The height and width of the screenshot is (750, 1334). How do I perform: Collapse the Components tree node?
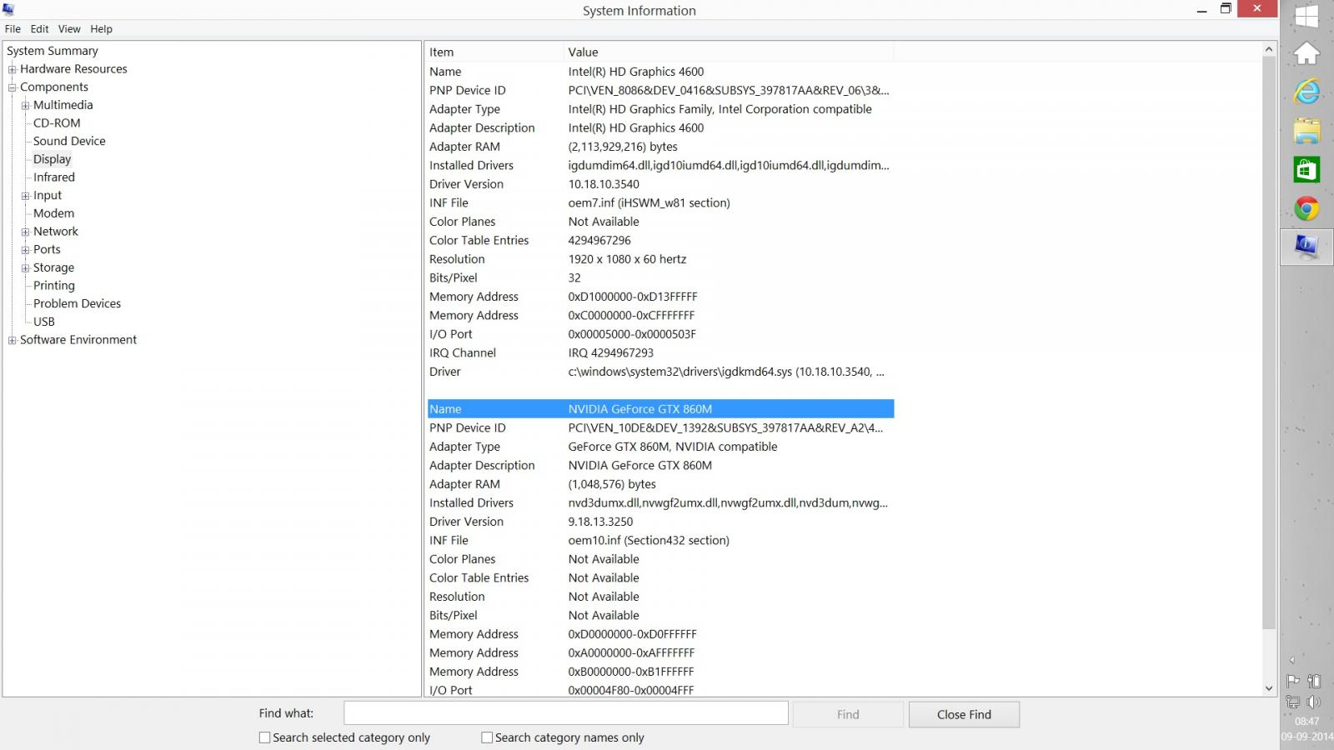point(13,87)
